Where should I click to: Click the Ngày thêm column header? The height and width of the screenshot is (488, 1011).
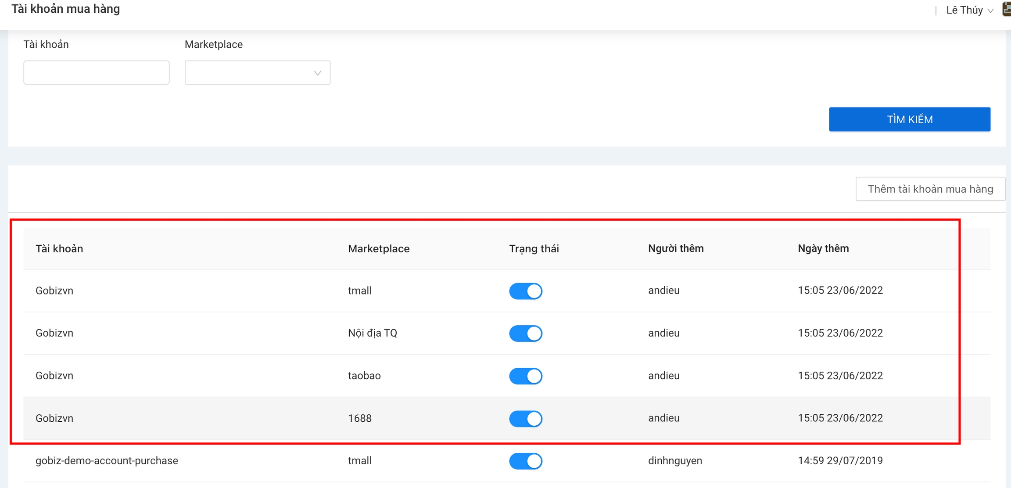point(823,248)
